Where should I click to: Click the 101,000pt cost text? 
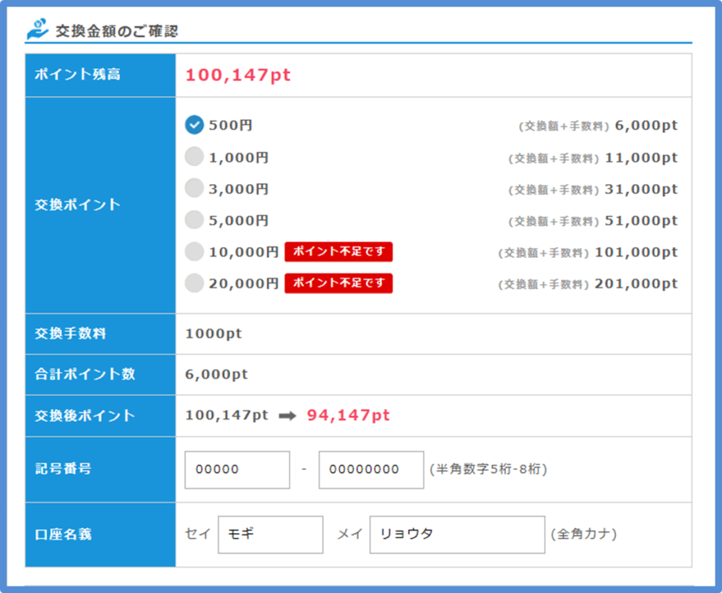(x=636, y=252)
